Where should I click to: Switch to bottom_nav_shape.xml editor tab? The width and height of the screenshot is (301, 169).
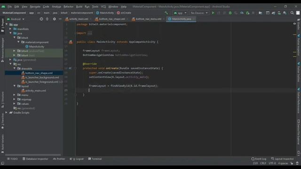tap(111, 19)
